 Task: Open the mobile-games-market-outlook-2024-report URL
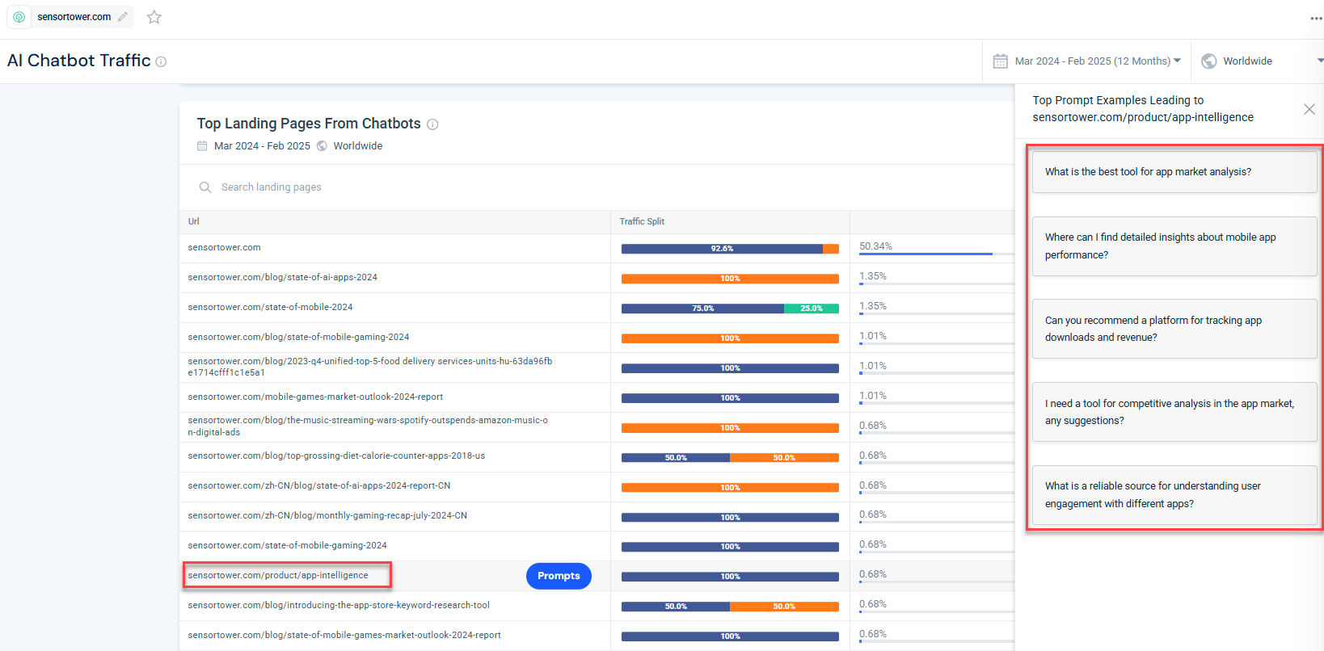click(x=315, y=397)
